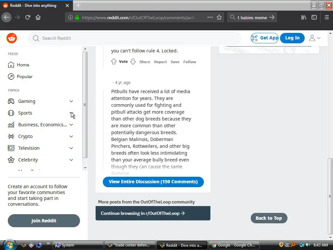Click the page vertical scrollbar thumb
Viewport: 333px width, 250px height.
[330, 196]
